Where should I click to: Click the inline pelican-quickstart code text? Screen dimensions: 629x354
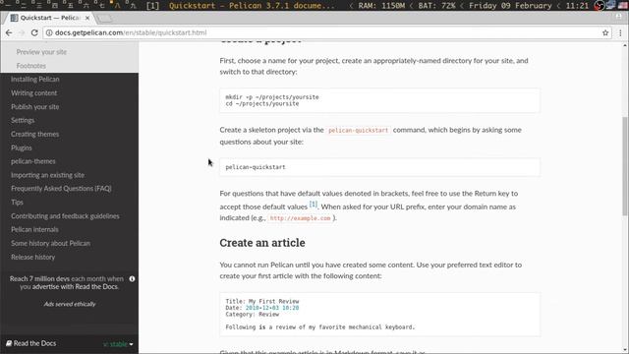[358, 130]
